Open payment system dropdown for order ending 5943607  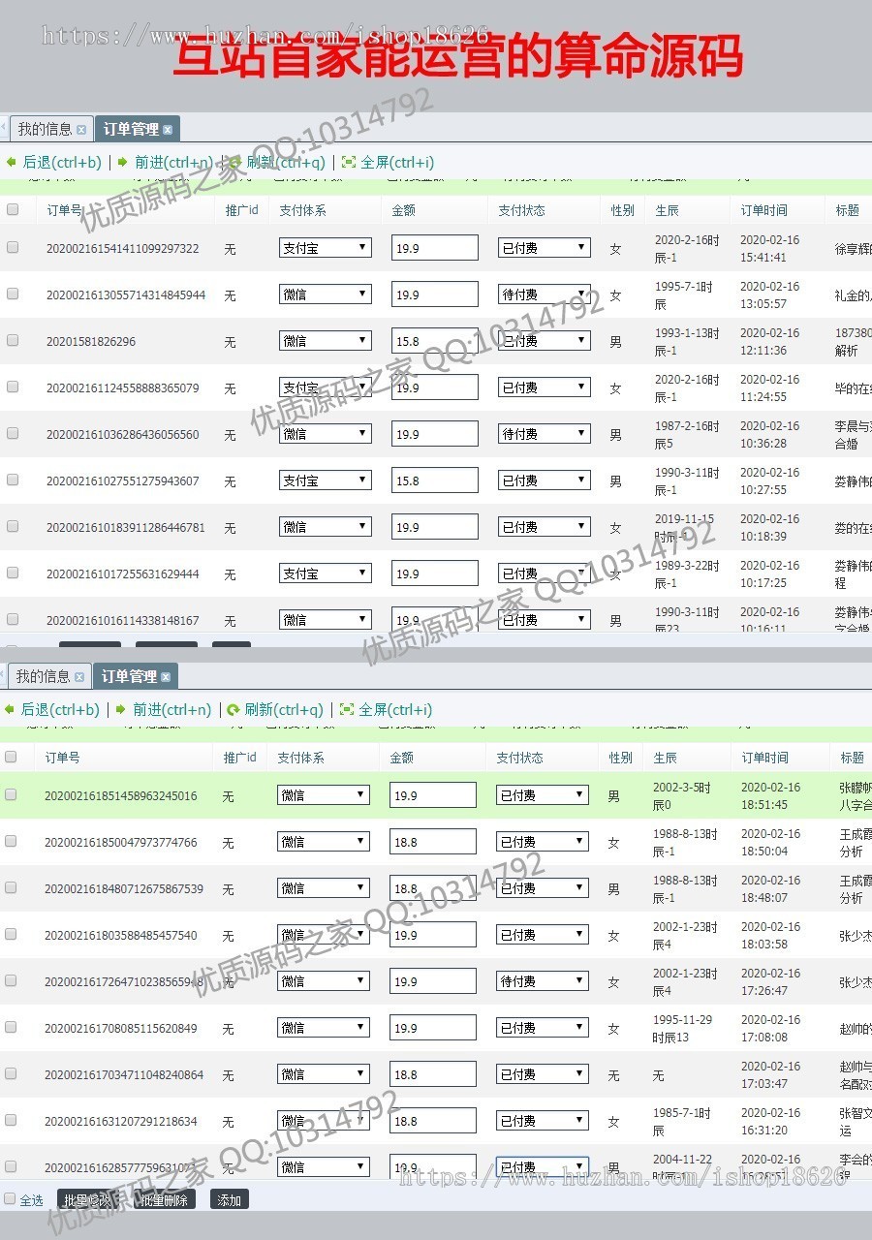325,480
